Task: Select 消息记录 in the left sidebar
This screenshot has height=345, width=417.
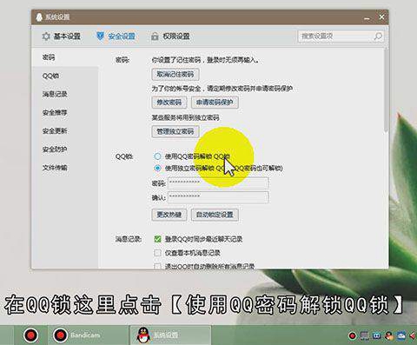Action: point(55,94)
